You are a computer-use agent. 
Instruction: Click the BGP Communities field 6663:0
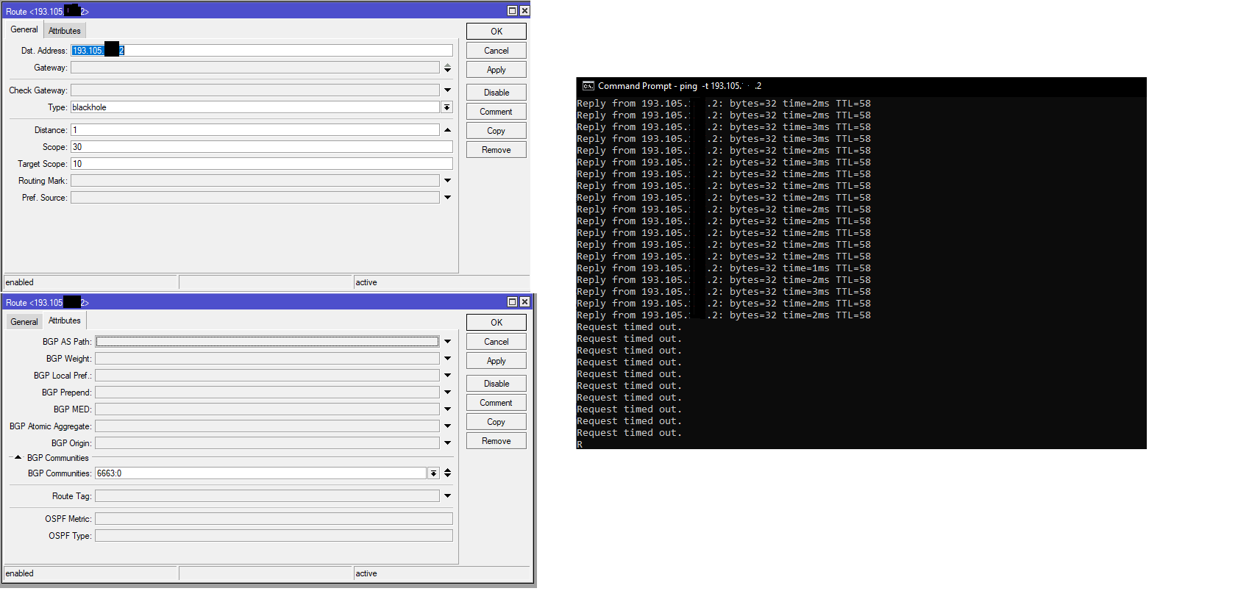click(261, 473)
